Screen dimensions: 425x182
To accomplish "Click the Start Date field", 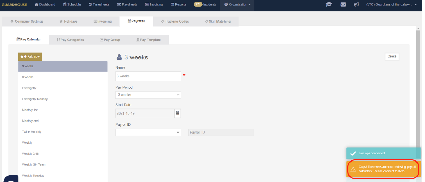I will (x=145, y=113).
